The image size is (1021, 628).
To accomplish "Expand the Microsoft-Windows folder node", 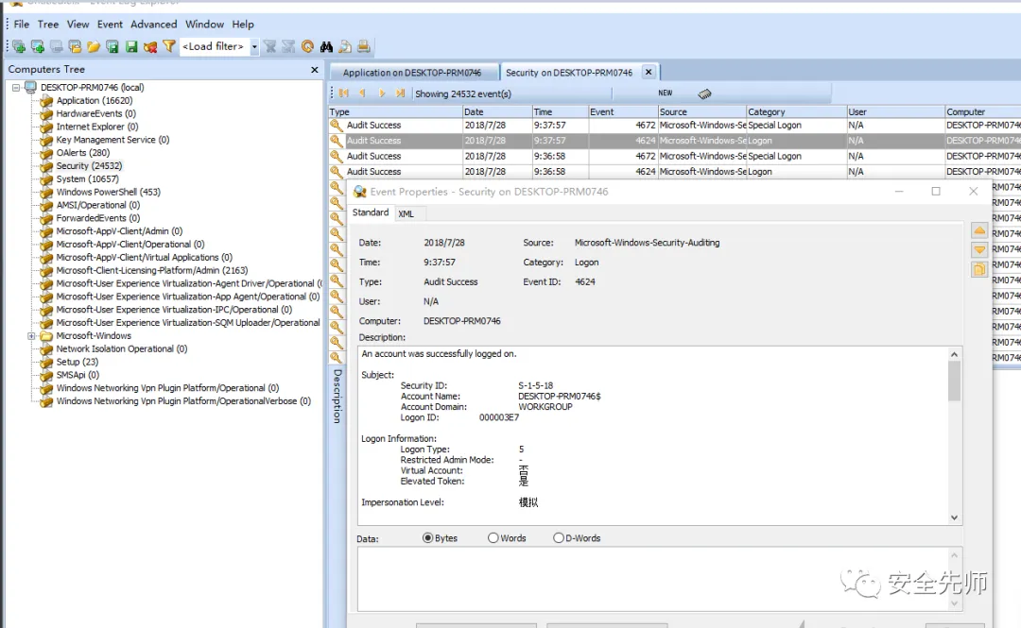I will tap(30, 336).
